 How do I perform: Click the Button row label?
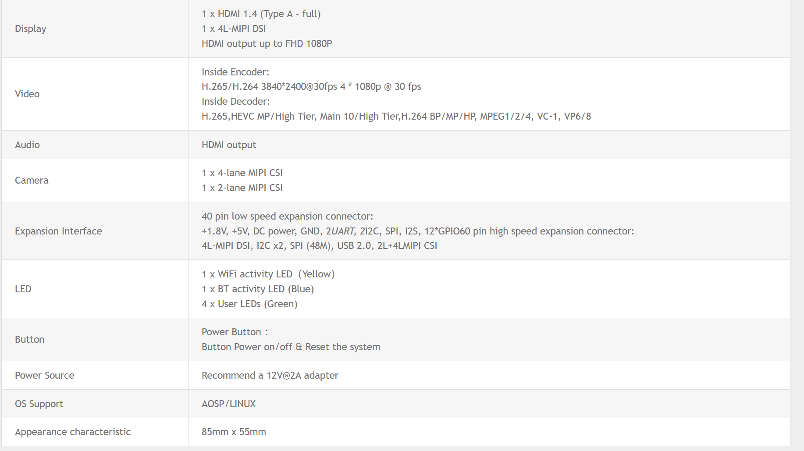29,339
